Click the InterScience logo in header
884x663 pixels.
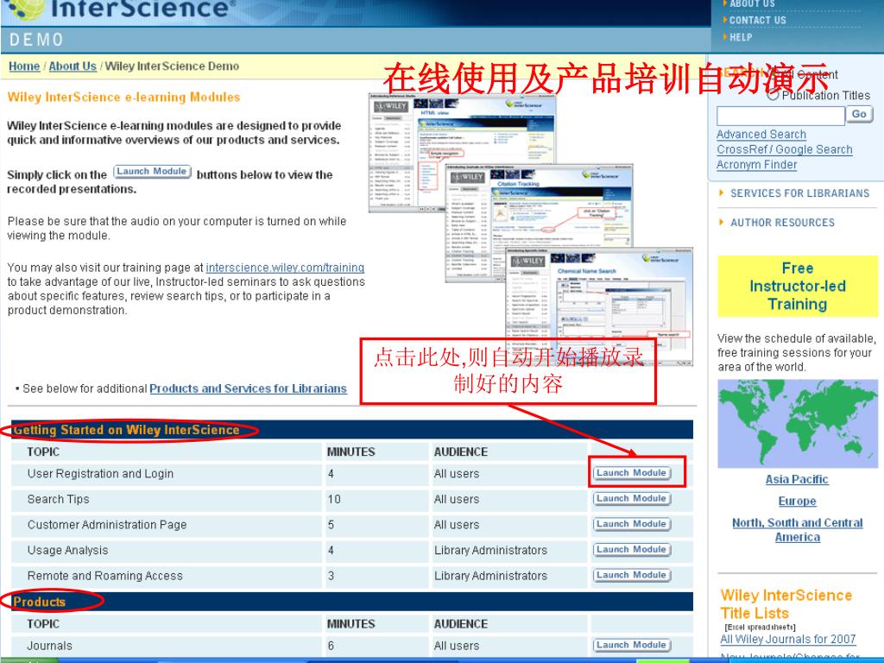coord(121,9)
